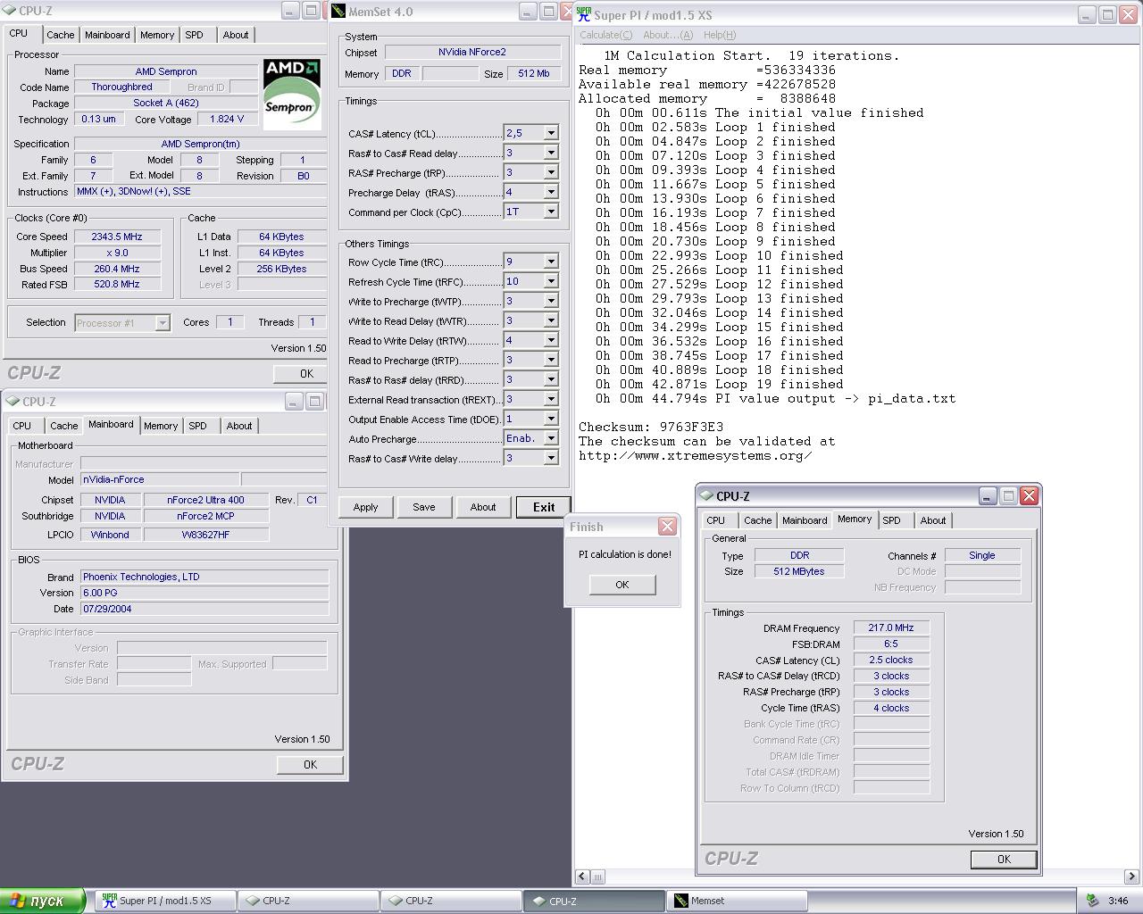The width and height of the screenshot is (1143, 914).
Task: Select the SPD tab in the mainboard CPU-Z window
Action: 197,426
